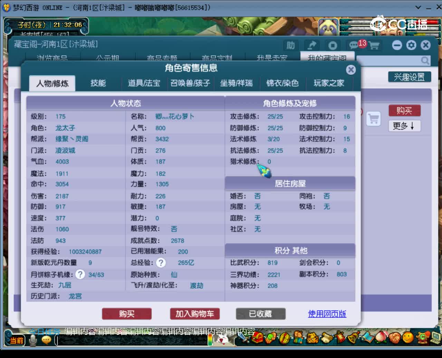This screenshot has width=442, height=358.
Task: Click the green hand give icon
Action: coord(271,338)
